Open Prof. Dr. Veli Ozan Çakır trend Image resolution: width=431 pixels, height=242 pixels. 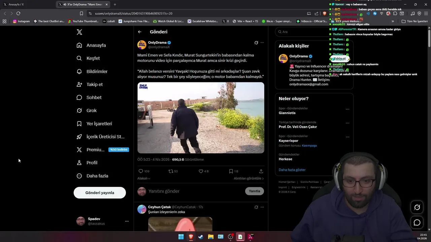(x=298, y=127)
